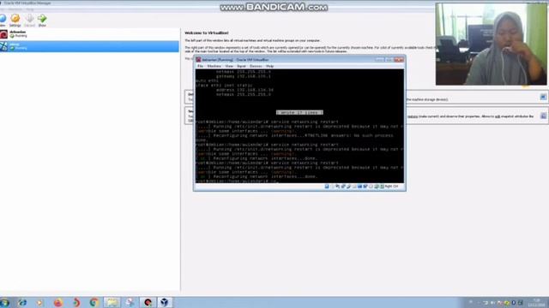Screen dimensions: 549x308
Task: Select the Debian VM with red swirl icon
Action: (x=89, y=34)
